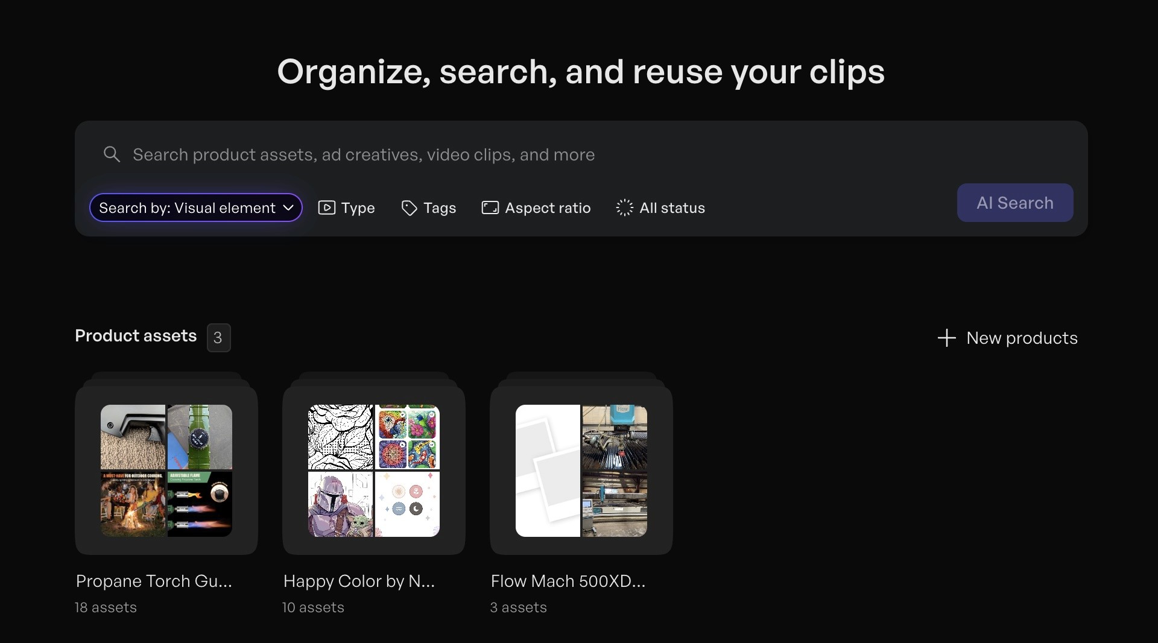Click the All status spinner icon
Screen dimensions: 1158x643
coord(625,208)
